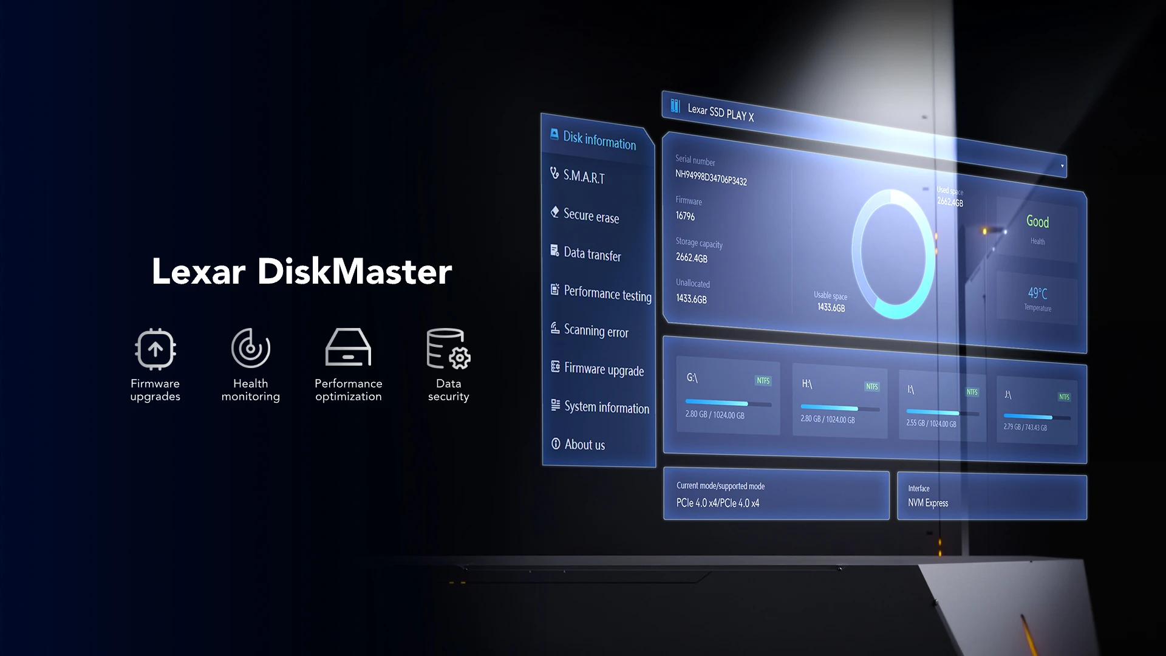Open the Disk information menu item
The image size is (1166, 656).
598,140
